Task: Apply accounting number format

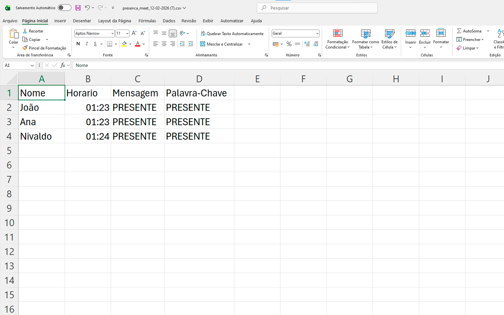Action: 276,44
